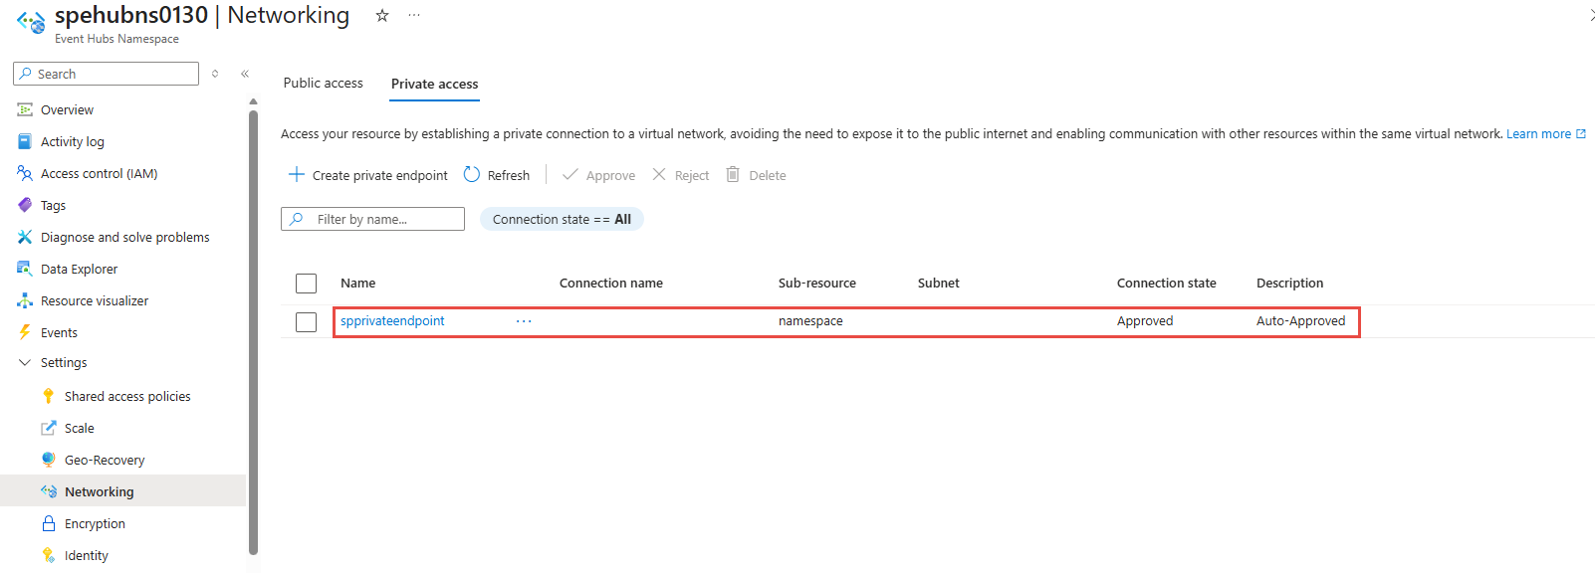Select the Private access tab

pyautogui.click(x=434, y=84)
